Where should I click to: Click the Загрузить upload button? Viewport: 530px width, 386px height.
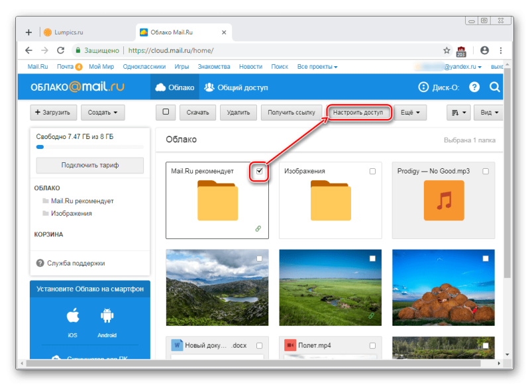(54, 112)
